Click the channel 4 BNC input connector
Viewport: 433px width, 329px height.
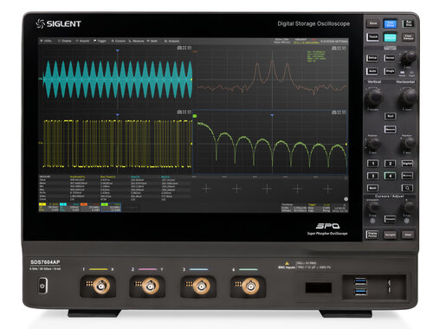click(250, 286)
